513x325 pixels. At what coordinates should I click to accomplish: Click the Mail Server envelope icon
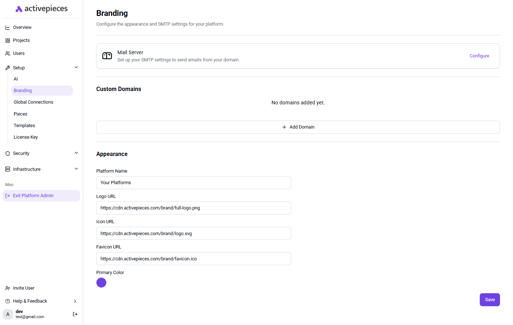(x=107, y=56)
